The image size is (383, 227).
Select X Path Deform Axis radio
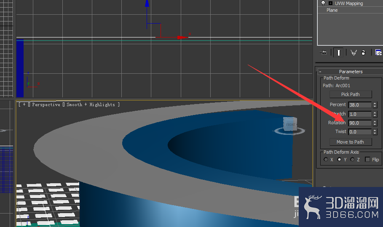tap(326, 159)
